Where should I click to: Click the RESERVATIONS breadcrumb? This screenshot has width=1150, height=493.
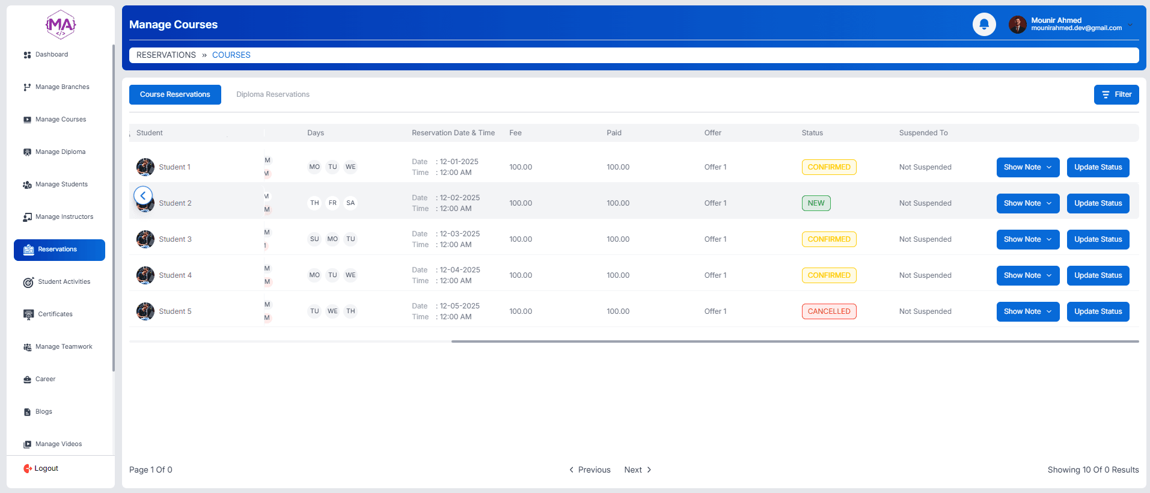166,55
